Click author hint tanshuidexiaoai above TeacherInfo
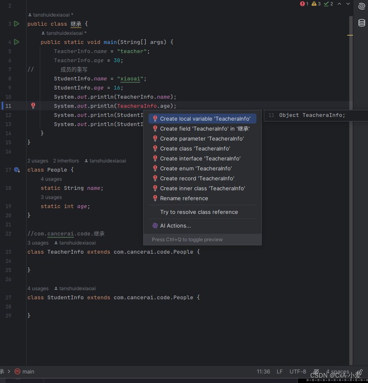 (75, 243)
